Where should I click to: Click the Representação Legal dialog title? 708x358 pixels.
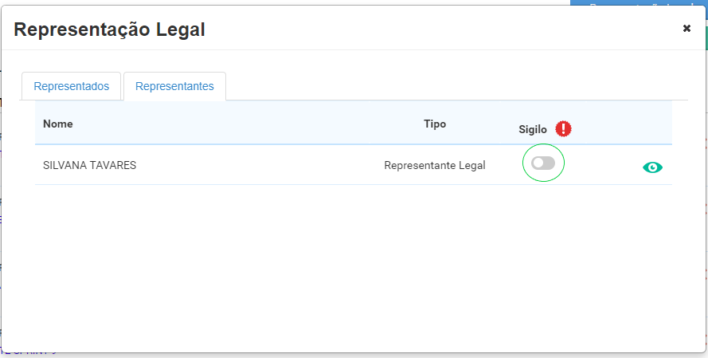pos(109,30)
